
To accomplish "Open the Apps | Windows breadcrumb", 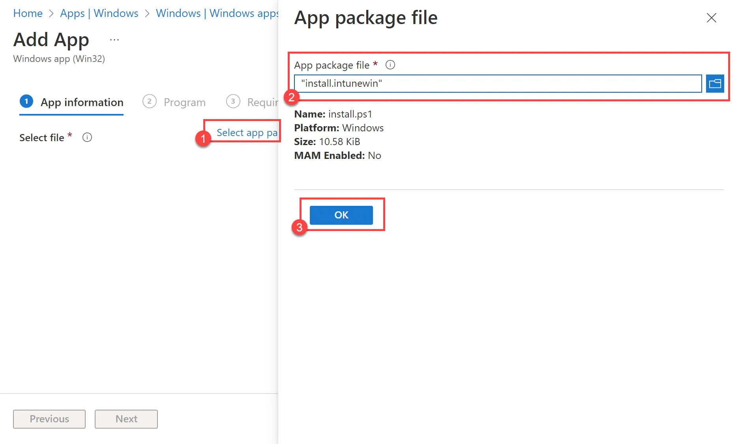I will (99, 13).
